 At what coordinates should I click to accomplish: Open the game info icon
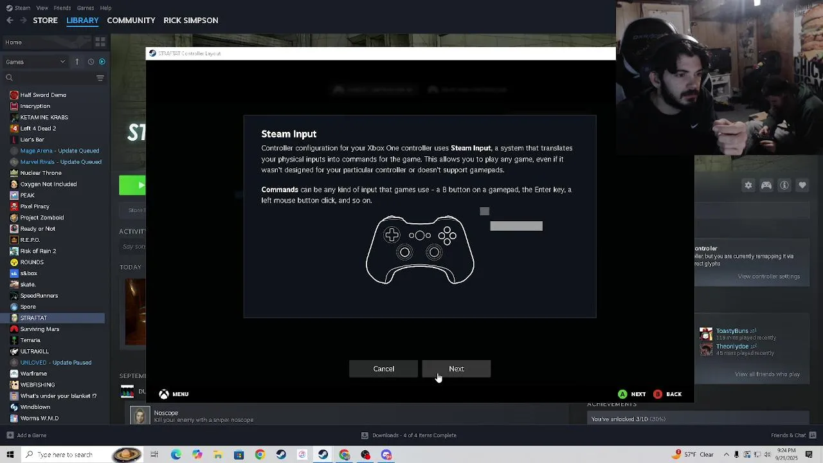click(784, 185)
